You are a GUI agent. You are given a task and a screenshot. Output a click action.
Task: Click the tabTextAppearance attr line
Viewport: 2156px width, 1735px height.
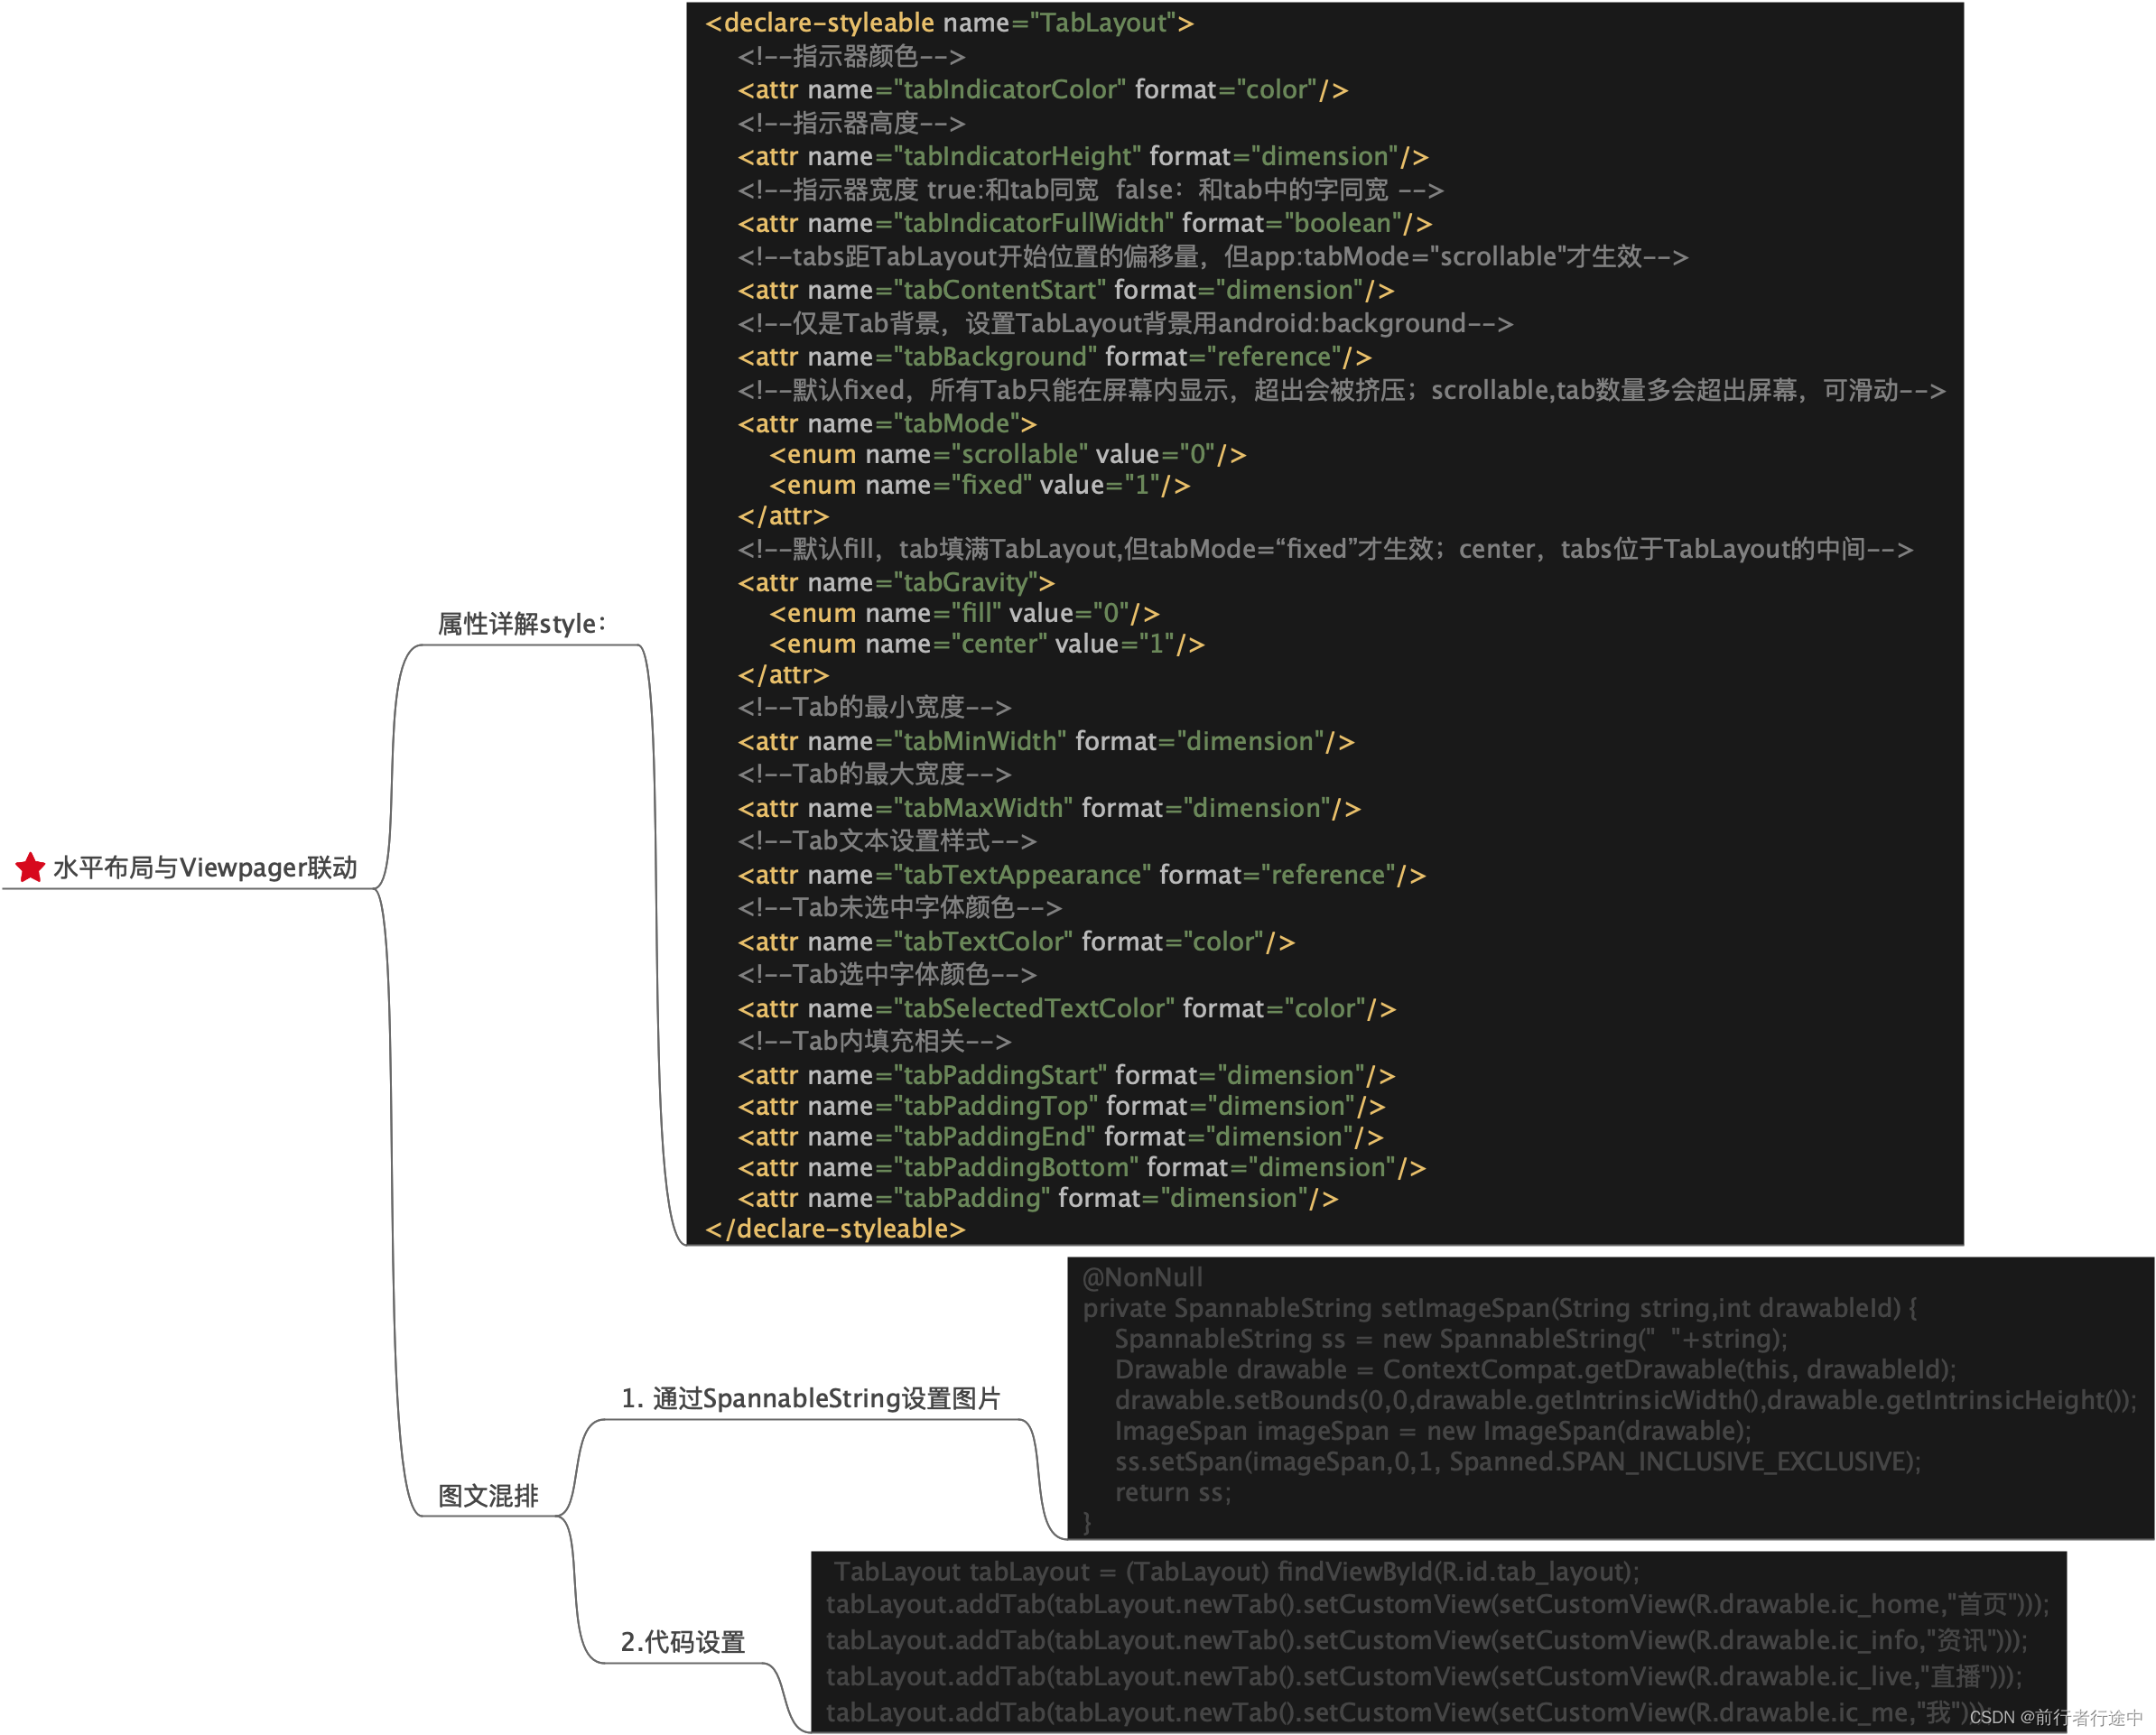point(1082,876)
